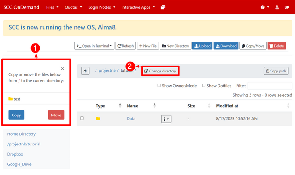Click the test folder entry
The width and height of the screenshot is (295, 175).
14,99
